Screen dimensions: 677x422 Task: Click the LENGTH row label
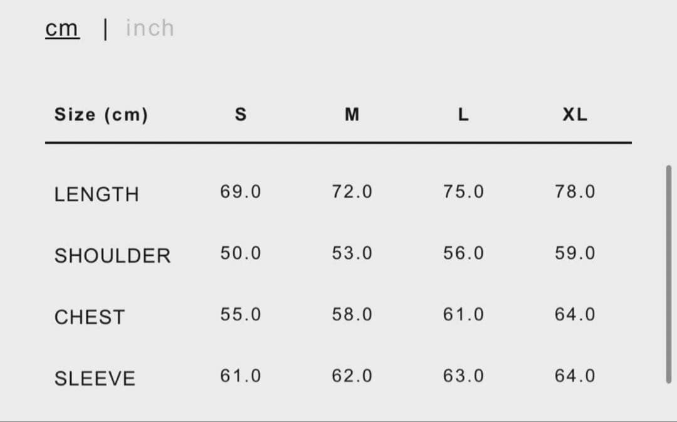coord(97,194)
